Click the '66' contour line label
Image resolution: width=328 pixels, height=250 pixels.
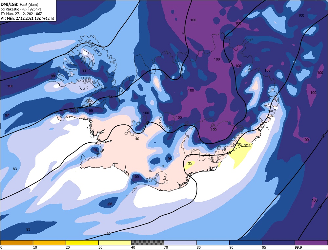pos(77,45)
